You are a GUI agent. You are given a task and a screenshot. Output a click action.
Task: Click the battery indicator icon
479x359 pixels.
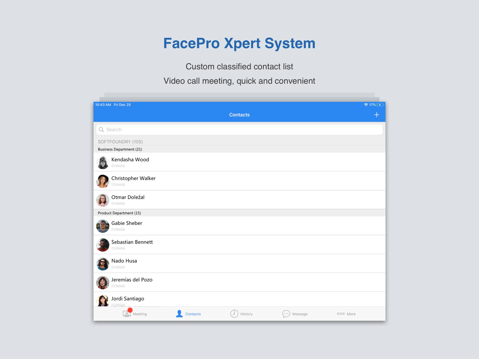pos(380,105)
